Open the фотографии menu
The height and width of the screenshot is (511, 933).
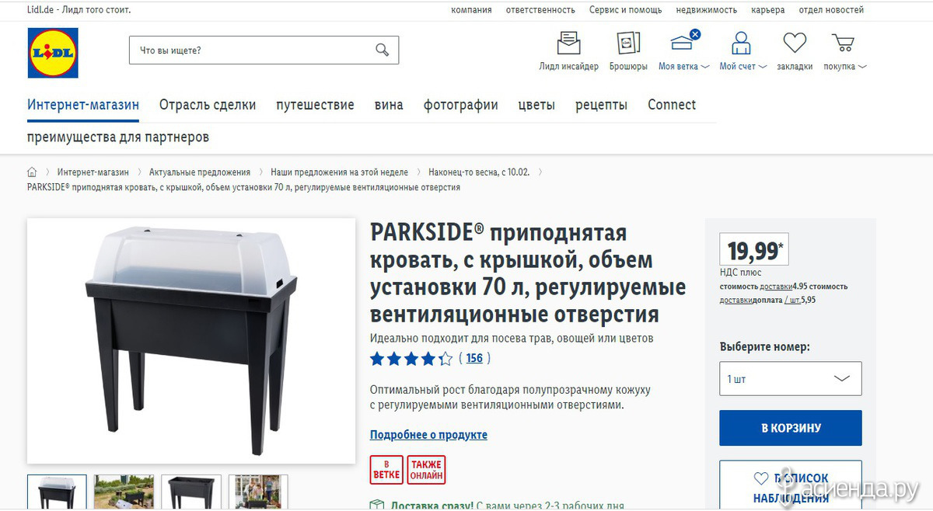461,105
